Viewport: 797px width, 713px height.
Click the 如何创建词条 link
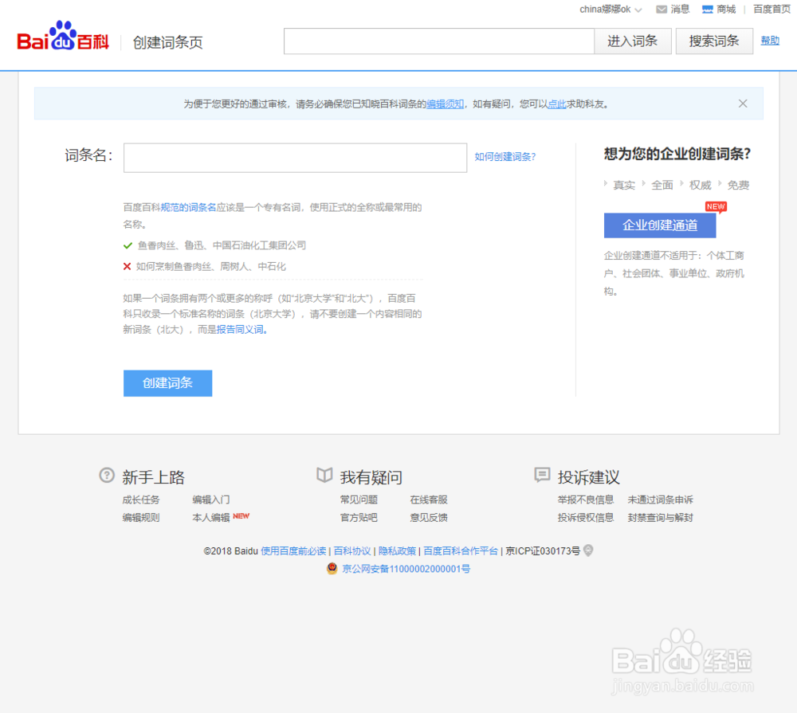(x=505, y=158)
